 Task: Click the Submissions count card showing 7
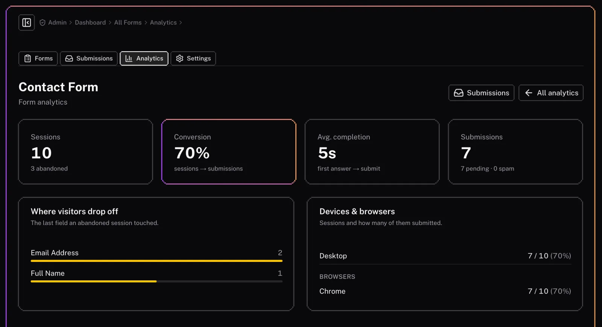click(x=515, y=152)
